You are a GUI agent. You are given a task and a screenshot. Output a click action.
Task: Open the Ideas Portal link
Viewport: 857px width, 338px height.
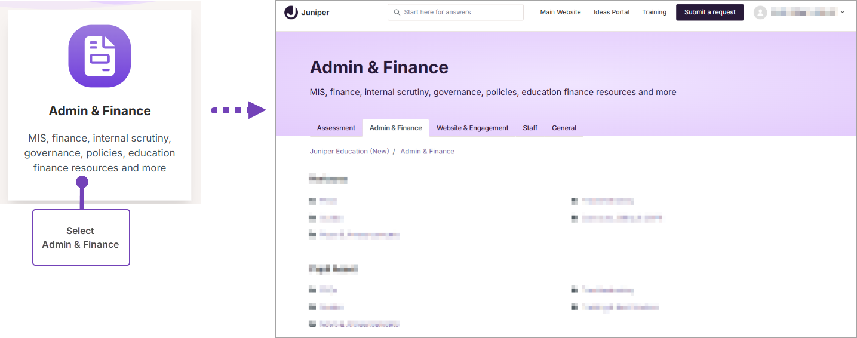point(612,12)
